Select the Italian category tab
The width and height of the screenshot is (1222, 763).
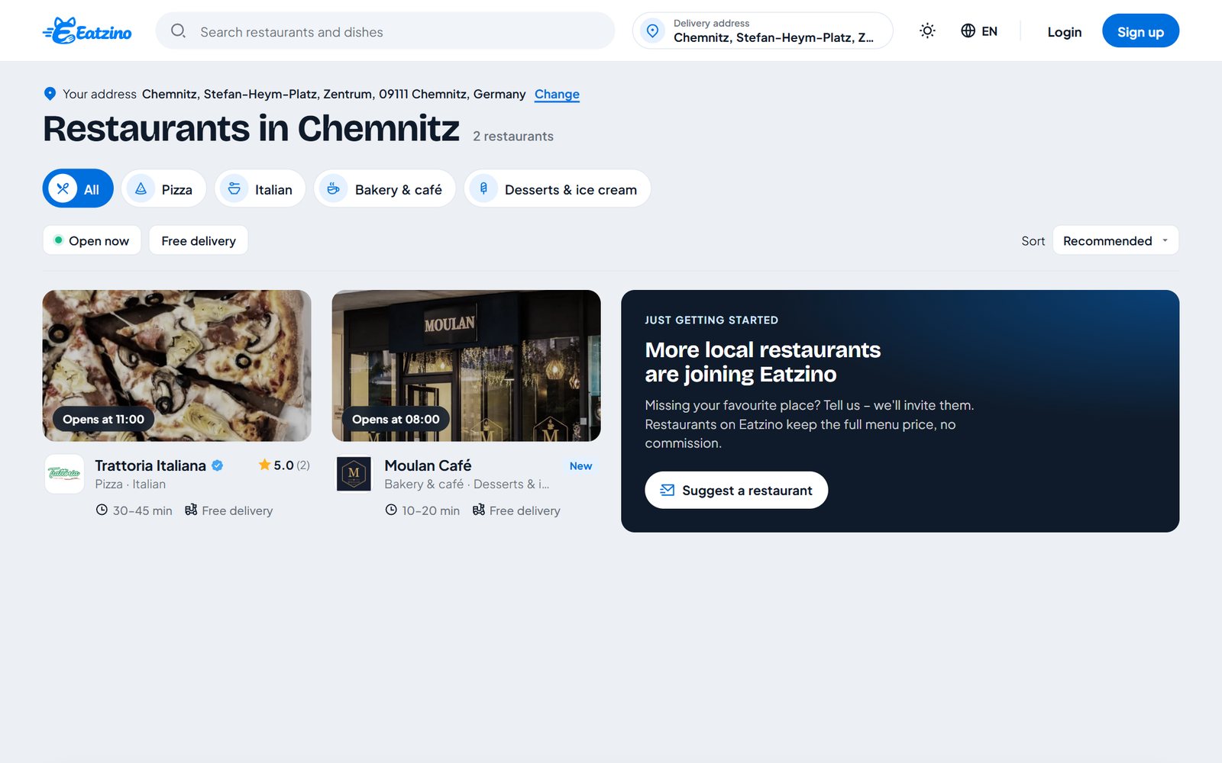[260, 188]
